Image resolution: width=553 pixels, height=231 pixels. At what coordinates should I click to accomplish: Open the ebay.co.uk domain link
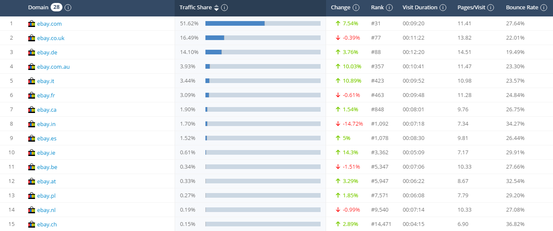[51, 38]
